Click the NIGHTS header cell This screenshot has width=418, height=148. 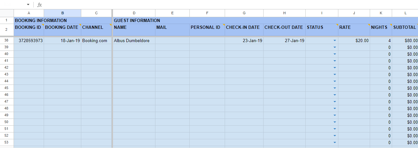[381, 30]
